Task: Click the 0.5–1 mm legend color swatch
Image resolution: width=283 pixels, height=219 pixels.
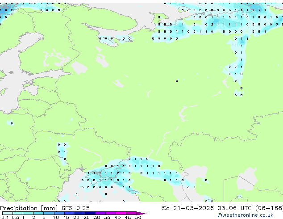Action: tap(18, 213)
